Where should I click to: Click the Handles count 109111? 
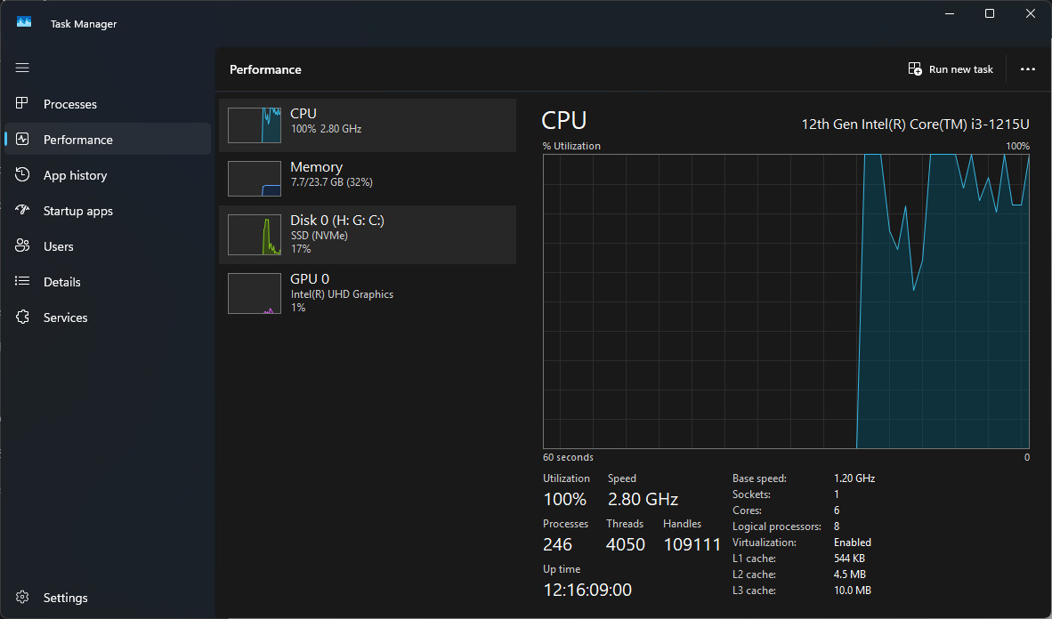692,544
